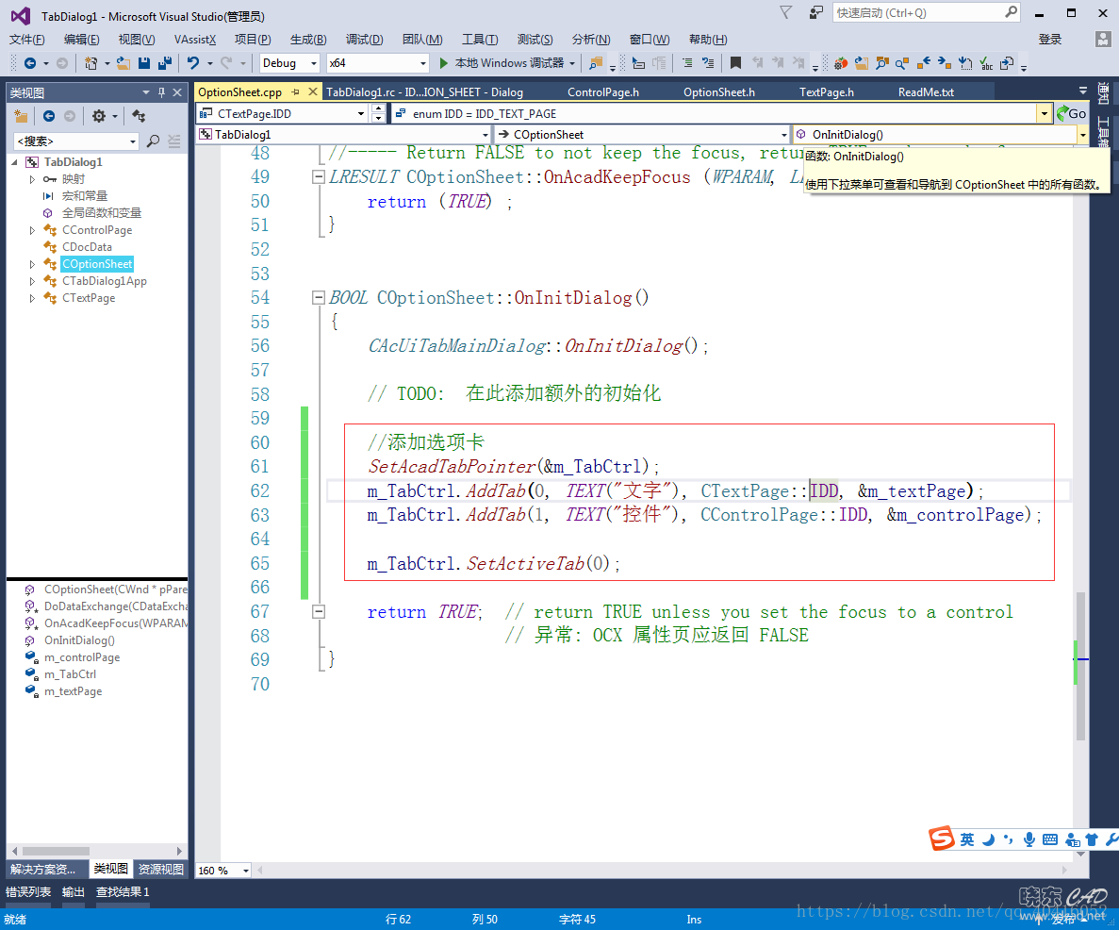
Task: Click the Sogou soft keyboard icon
Action: 1050,839
